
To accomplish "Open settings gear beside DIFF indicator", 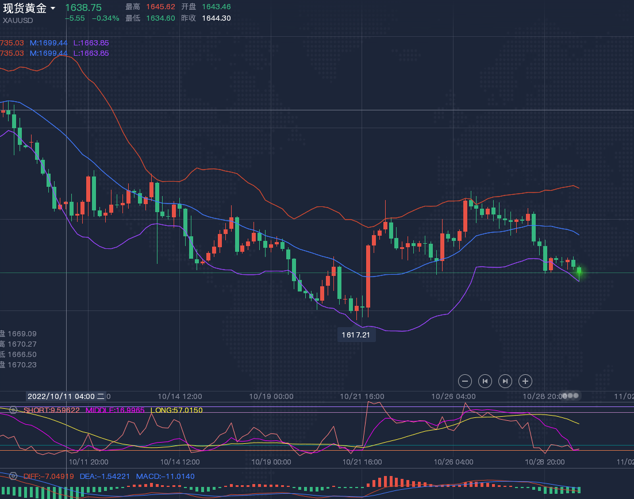I will click(x=13, y=476).
